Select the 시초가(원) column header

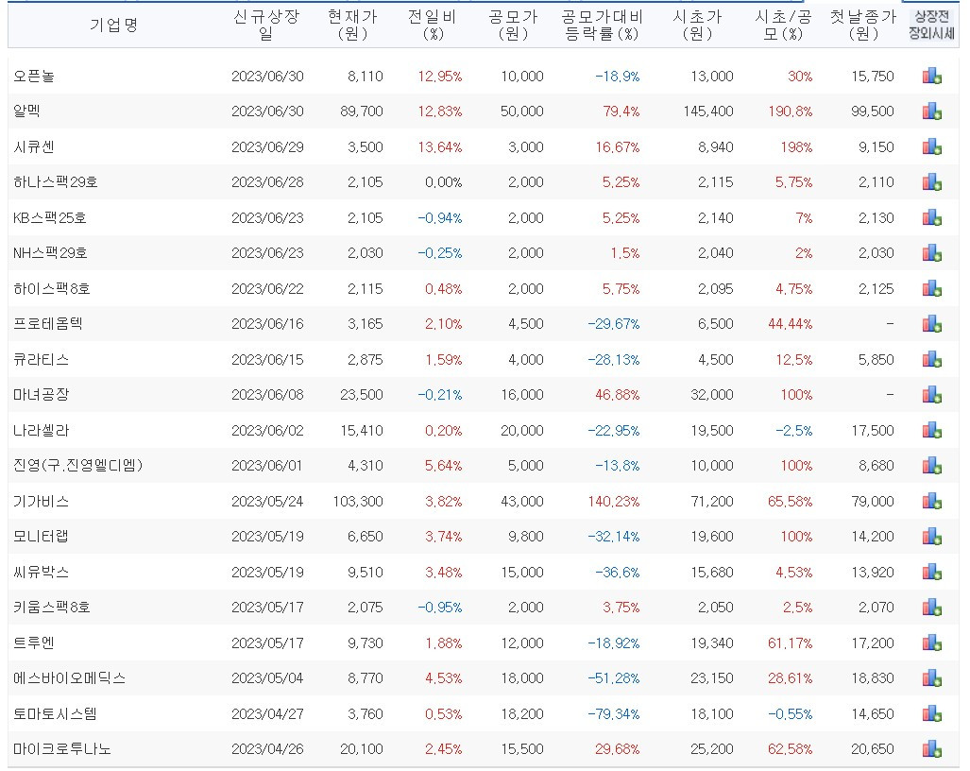tap(697, 25)
